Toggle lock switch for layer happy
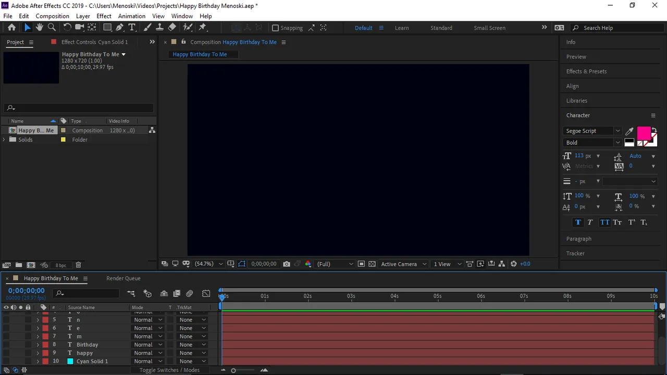Image resolution: width=667 pixels, height=375 pixels. point(28,353)
